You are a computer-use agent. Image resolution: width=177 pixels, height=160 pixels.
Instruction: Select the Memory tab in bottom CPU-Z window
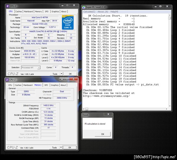38,85
